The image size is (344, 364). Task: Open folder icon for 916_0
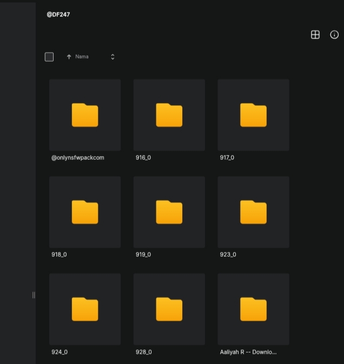(169, 115)
